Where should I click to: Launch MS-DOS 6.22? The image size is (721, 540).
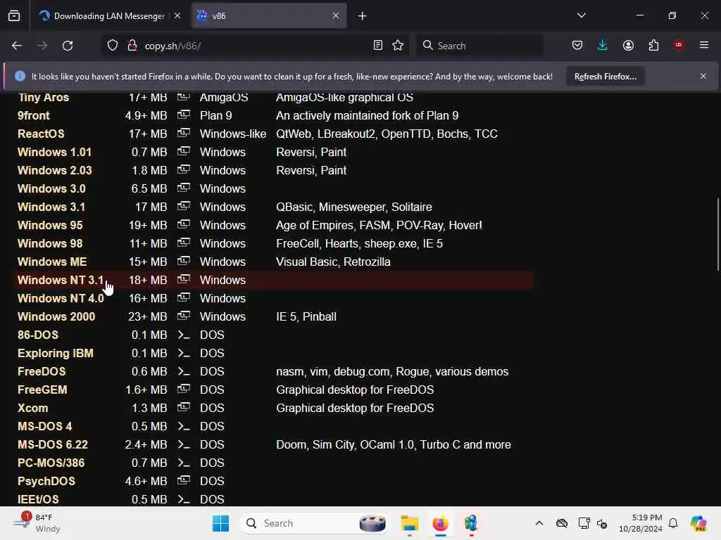click(x=52, y=445)
